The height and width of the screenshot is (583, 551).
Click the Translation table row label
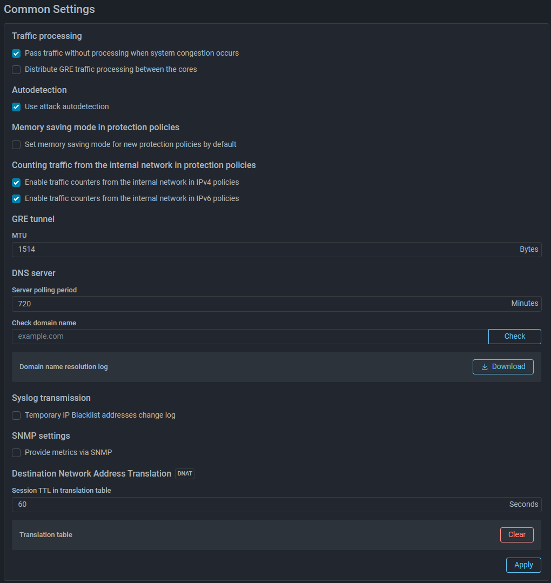(x=46, y=535)
